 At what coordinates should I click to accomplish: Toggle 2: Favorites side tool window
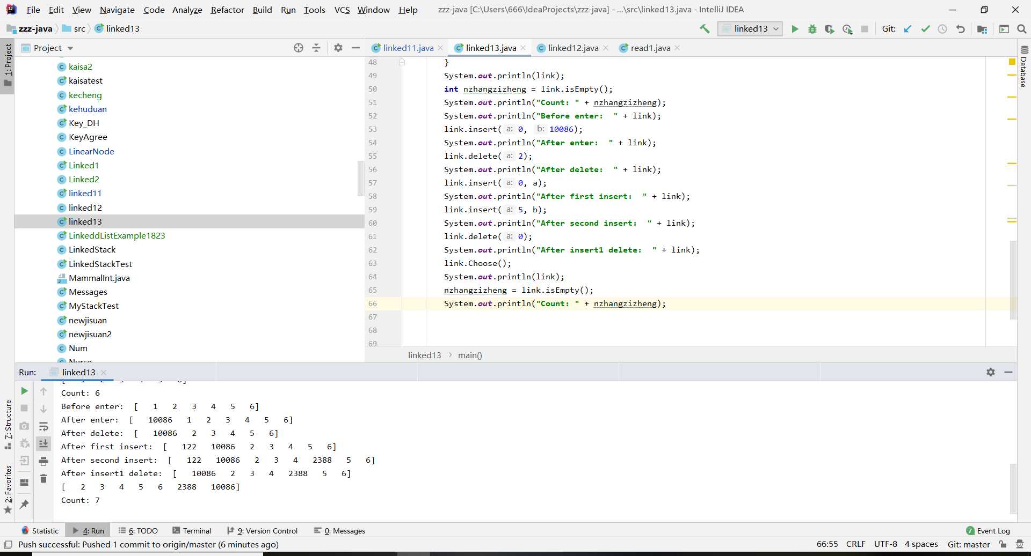tap(8, 489)
